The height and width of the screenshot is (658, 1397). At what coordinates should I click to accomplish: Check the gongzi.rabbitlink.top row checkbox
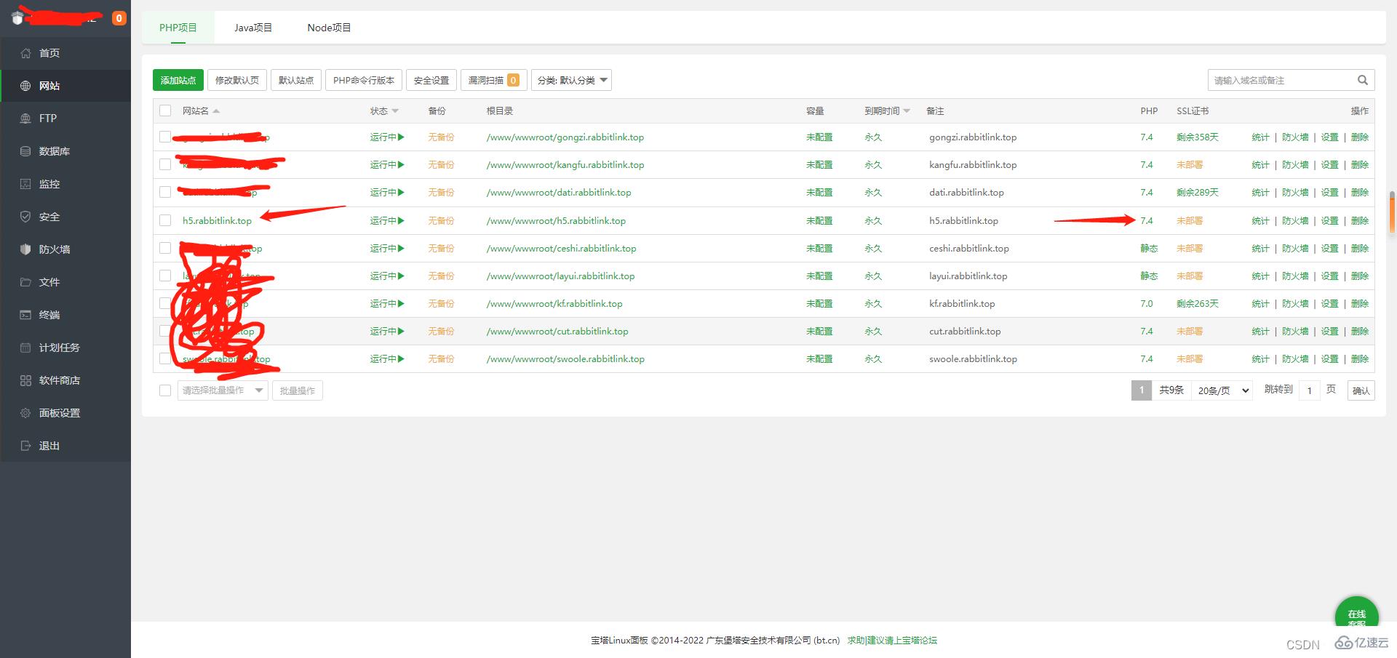point(165,137)
